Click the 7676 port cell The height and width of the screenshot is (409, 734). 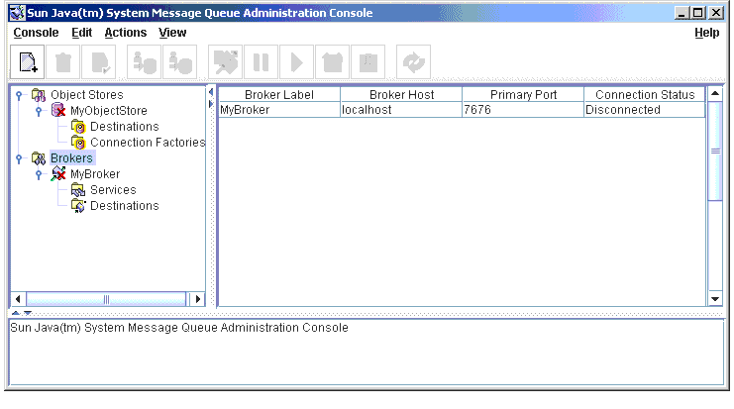coord(523,110)
